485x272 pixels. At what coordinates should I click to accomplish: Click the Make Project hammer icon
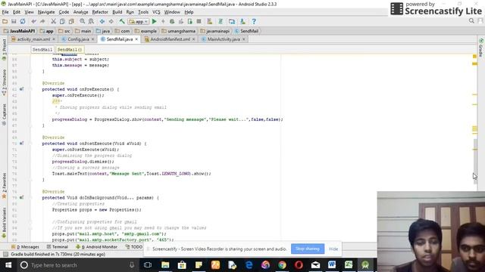point(122,22)
